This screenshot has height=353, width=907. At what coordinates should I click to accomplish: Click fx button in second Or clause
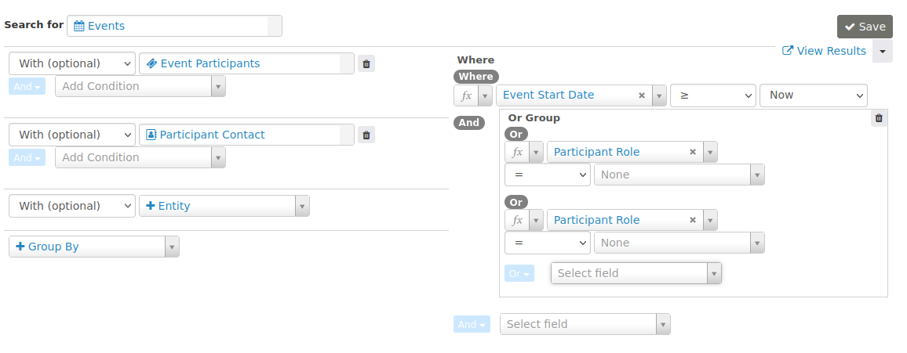(517, 221)
